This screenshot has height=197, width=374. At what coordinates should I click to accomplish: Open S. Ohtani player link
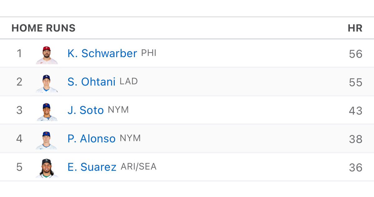point(91,82)
